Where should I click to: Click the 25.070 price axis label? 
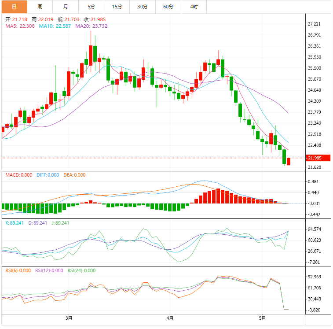(315, 79)
